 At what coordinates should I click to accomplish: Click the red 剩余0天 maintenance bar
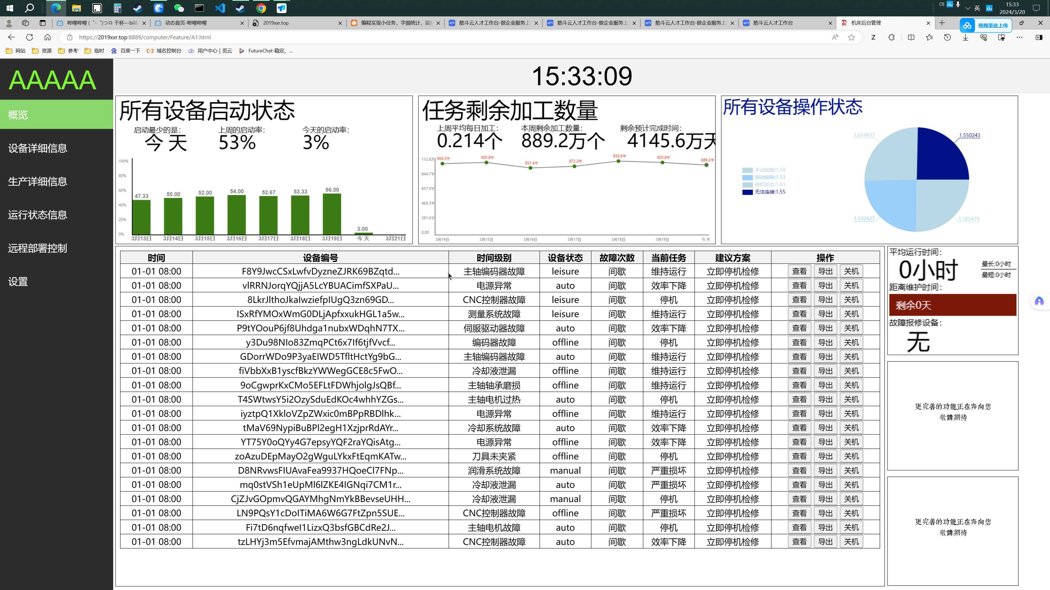[953, 305]
